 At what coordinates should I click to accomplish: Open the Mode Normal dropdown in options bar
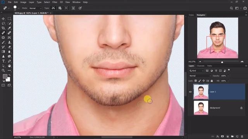click(35, 8)
